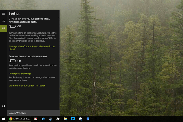The width and height of the screenshot is (183, 122).
Task: Click the scroll down arrow in Settings
Action: (59, 109)
